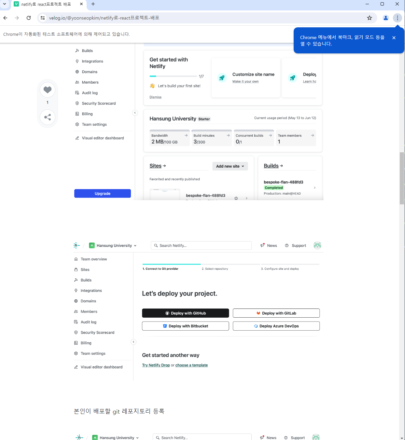Click Builds in upper Netlify sidebar

pyautogui.click(x=87, y=51)
